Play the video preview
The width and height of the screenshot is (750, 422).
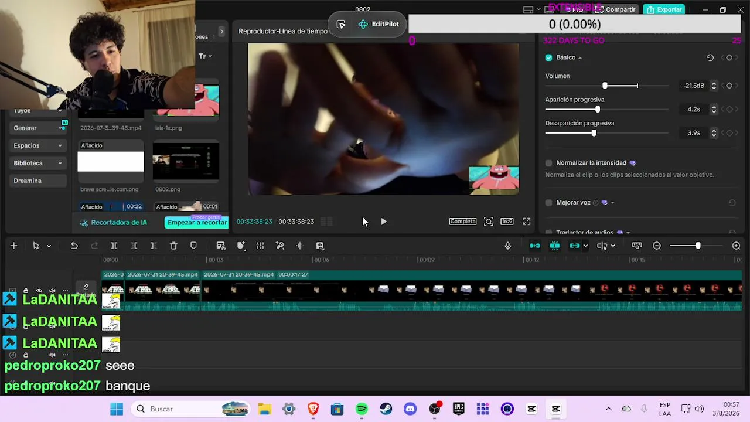(x=384, y=222)
